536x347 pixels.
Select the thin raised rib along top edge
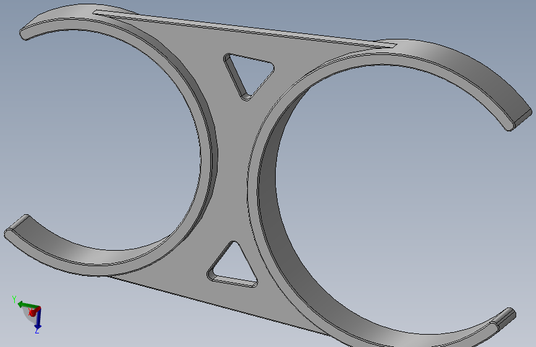[x=244, y=28]
